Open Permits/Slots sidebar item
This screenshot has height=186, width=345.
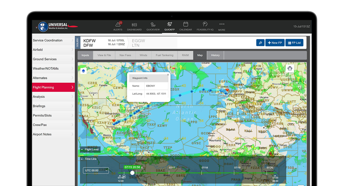coord(53,115)
